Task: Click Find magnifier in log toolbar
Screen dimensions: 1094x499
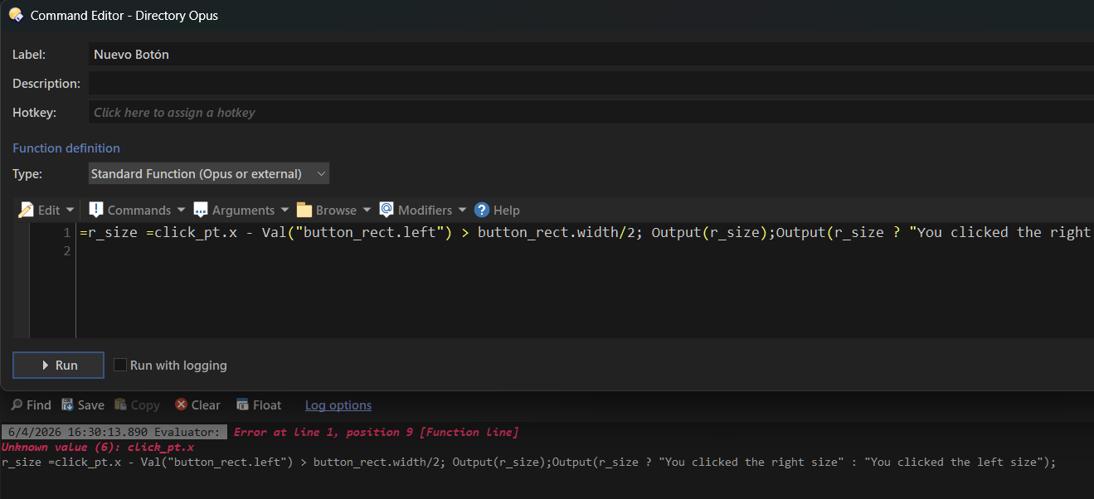Action: pyautogui.click(x=17, y=405)
